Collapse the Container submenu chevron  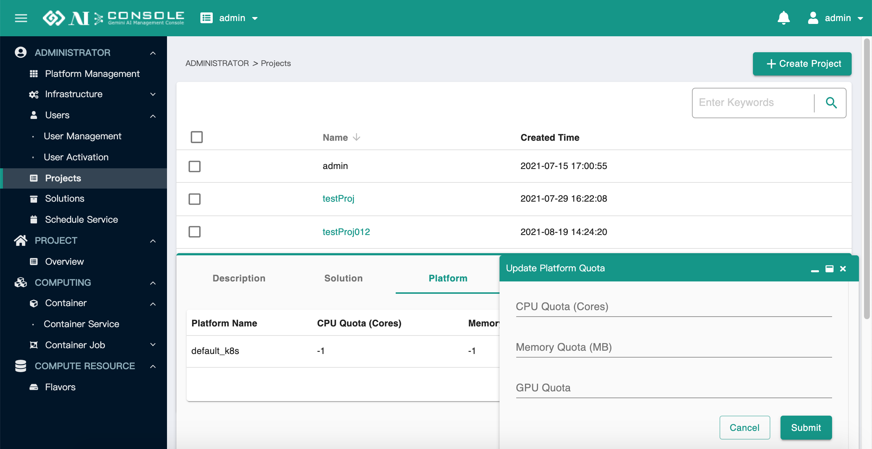click(153, 304)
